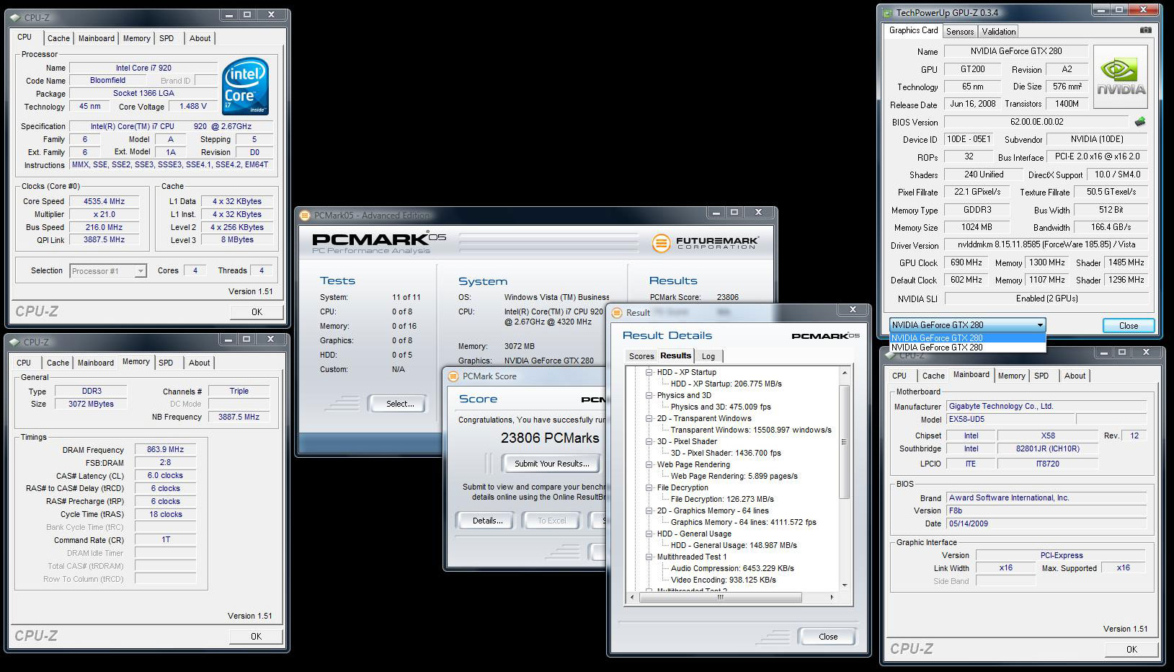Select Physics and 3D: 475.009 fps row
Screen dimensions: 1174x672
[x=721, y=407]
